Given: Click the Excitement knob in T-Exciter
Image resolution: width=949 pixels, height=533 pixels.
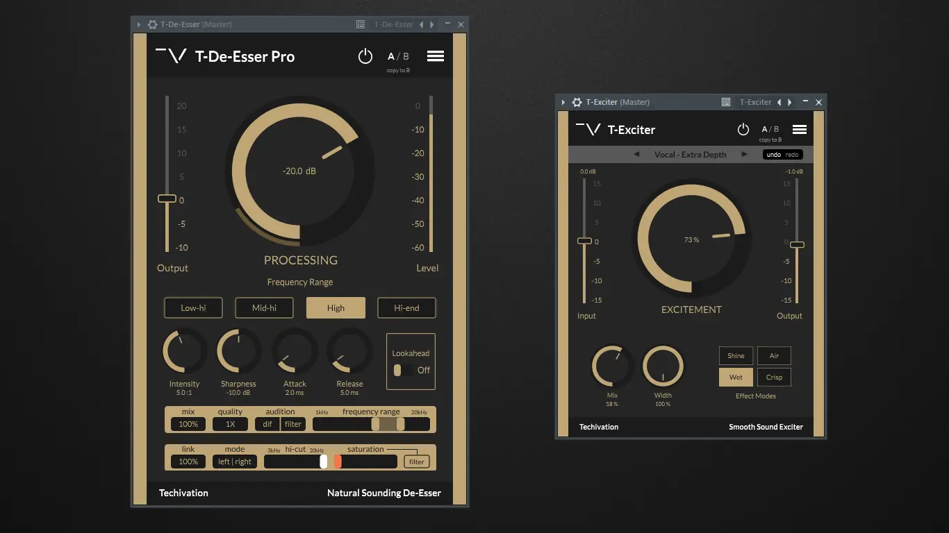Looking at the screenshot, I should pyautogui.click(x=691, y=239).
